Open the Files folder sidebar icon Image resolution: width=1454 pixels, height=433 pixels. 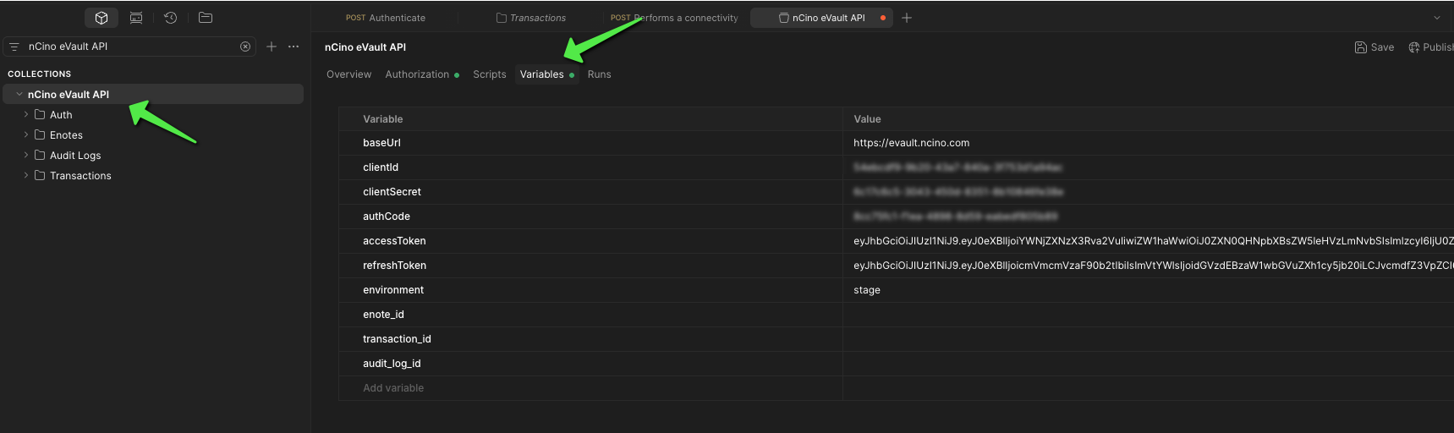coord(206,18)
